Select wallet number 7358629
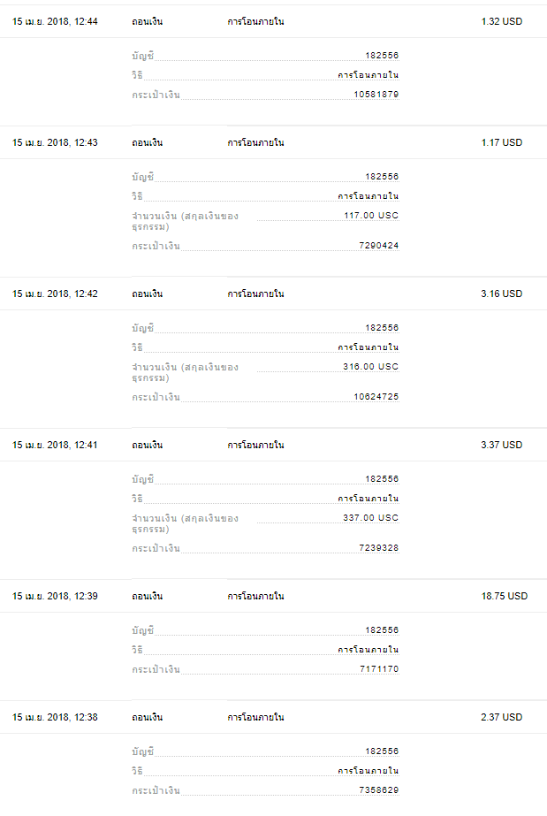 (378, 790)
